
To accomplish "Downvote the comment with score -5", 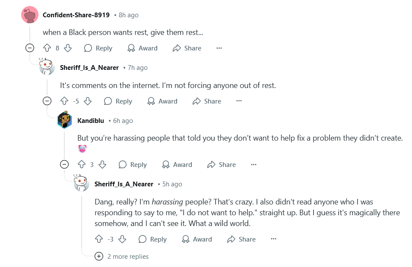I will pyautogui.click(x=88, y=101).
